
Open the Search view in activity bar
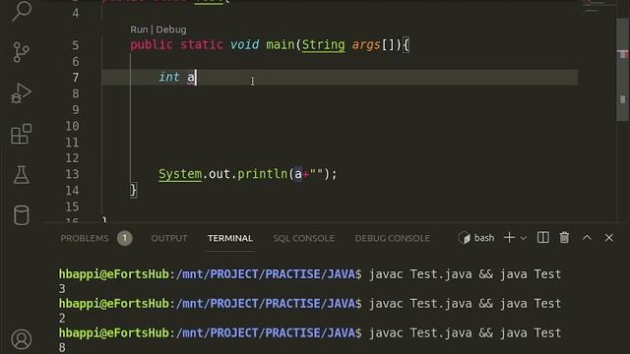[x=22, y=10]
